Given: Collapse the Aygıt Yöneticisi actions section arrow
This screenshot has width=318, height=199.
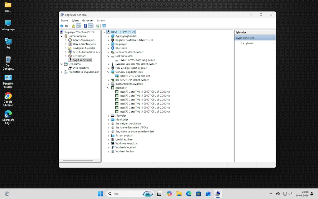Looking at the screenshot, I should pyautogui.click(x=273, y=38).
